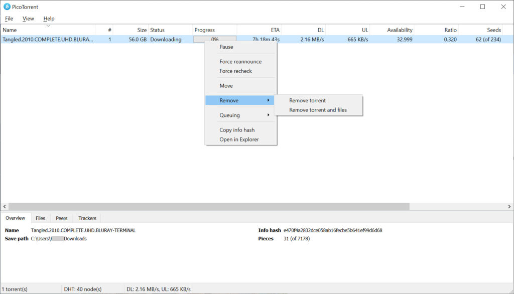Sort torrents by Status column header
The image size is (514, 294).
pos(170,30)
